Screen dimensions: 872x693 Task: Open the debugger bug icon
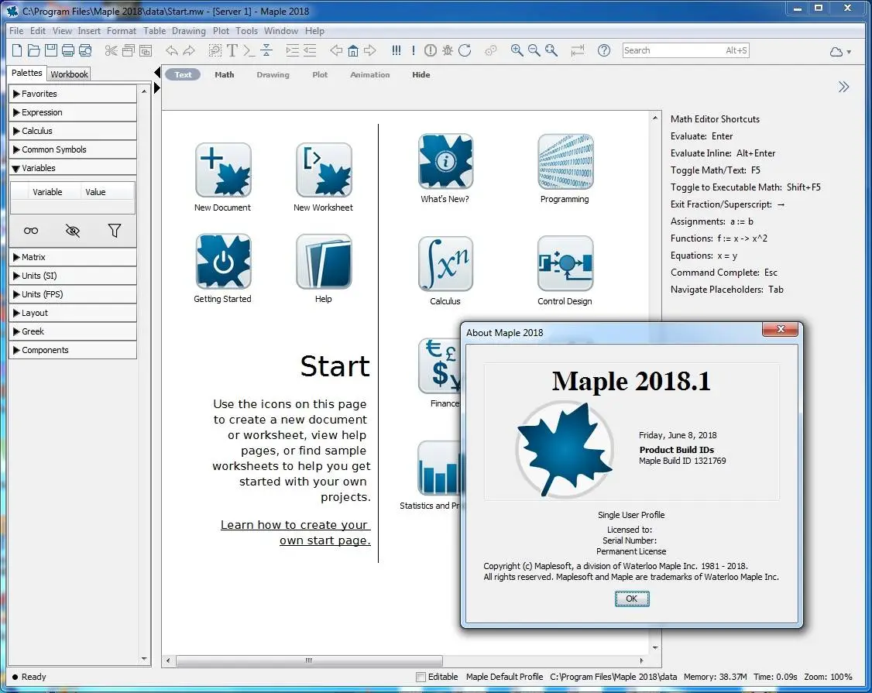click(448, 50)
